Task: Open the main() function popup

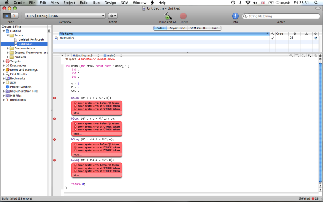Action: click(113, 55)
